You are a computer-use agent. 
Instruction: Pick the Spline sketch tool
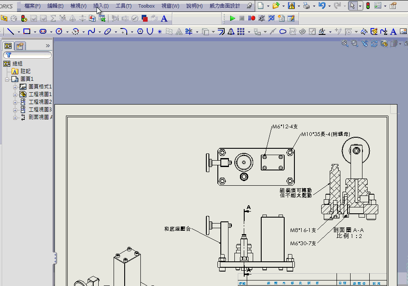pyautogui.click(x=92, y=31)
